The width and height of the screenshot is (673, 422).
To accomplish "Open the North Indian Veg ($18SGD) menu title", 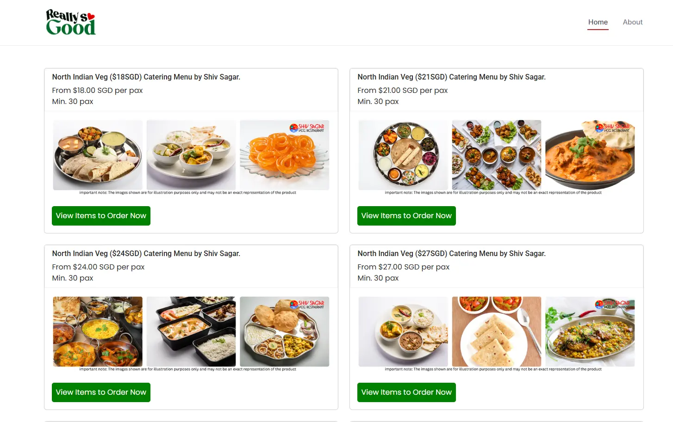I will [146, 77].
